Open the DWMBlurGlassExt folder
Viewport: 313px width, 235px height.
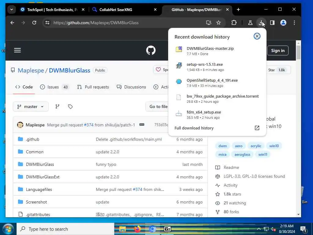43,177
